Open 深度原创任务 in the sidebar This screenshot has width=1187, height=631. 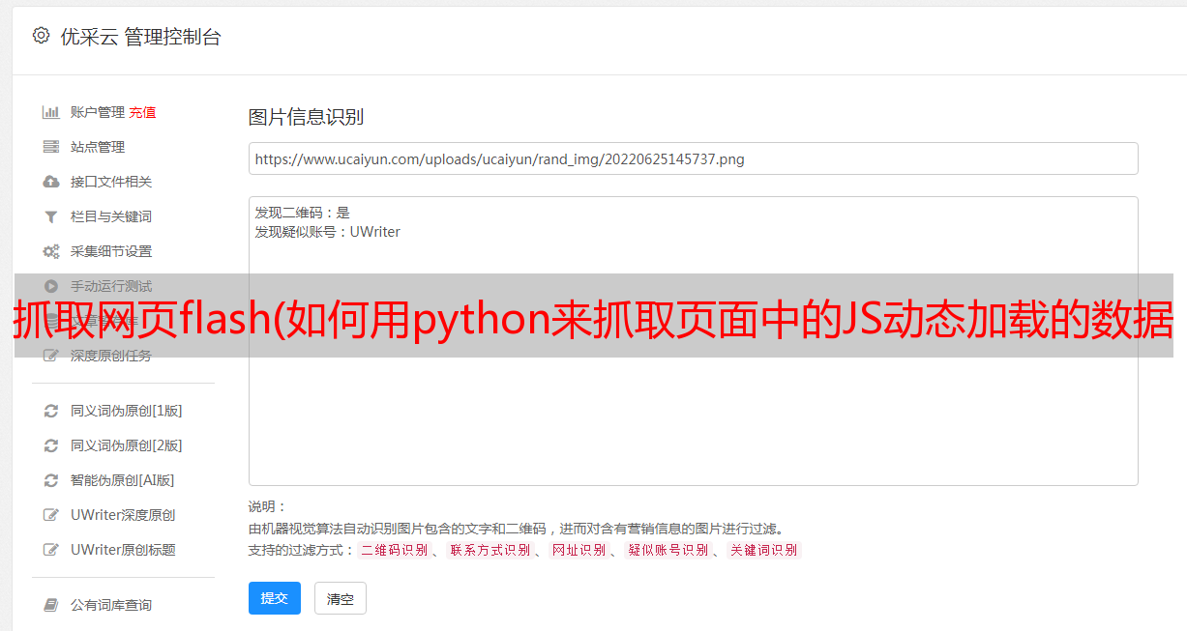pos(111,356)
